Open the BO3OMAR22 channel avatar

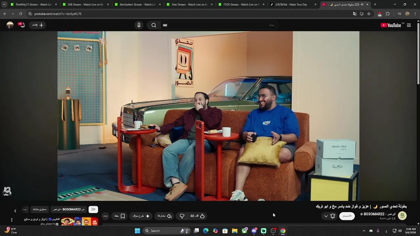[x=402, y=216]
